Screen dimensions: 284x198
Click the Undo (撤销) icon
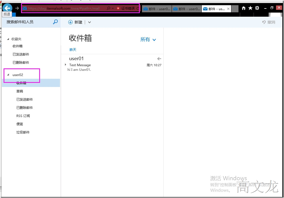264,22
